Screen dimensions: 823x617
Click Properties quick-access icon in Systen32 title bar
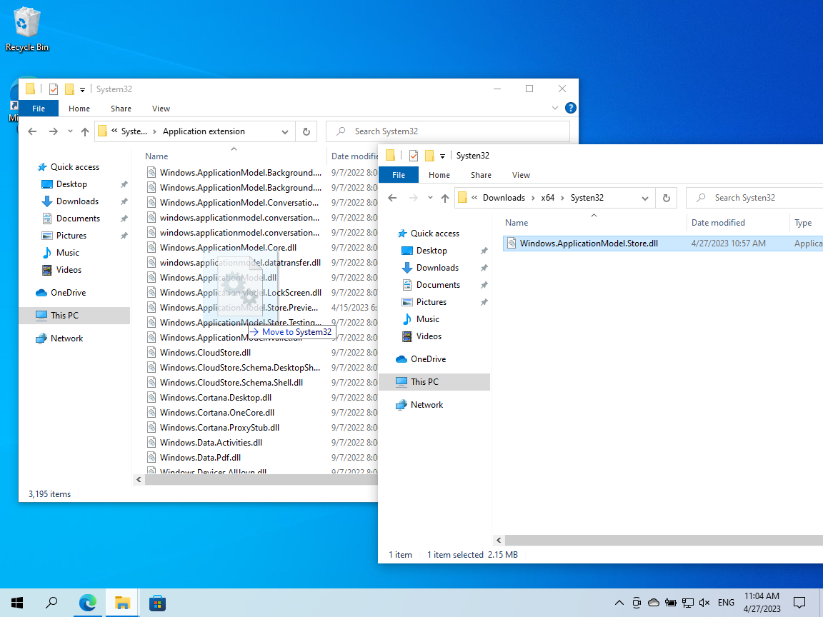[414, 156]
